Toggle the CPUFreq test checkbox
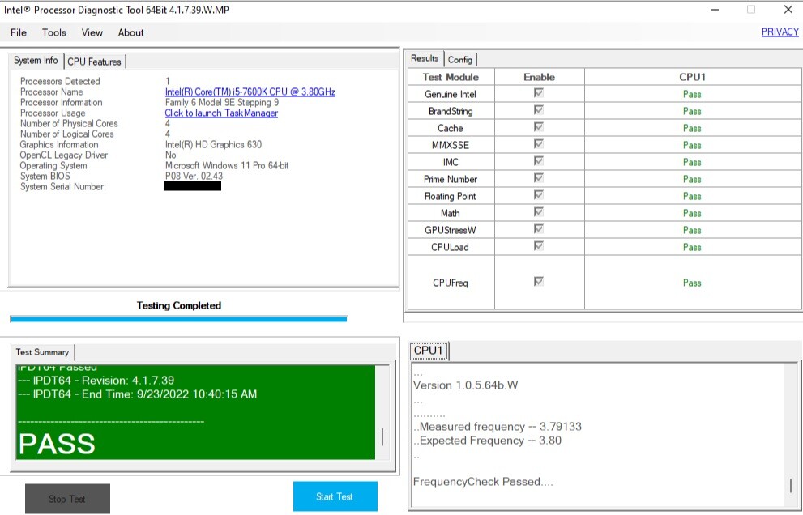This screenshot has height=515, width=803. [x=538, y=281]
